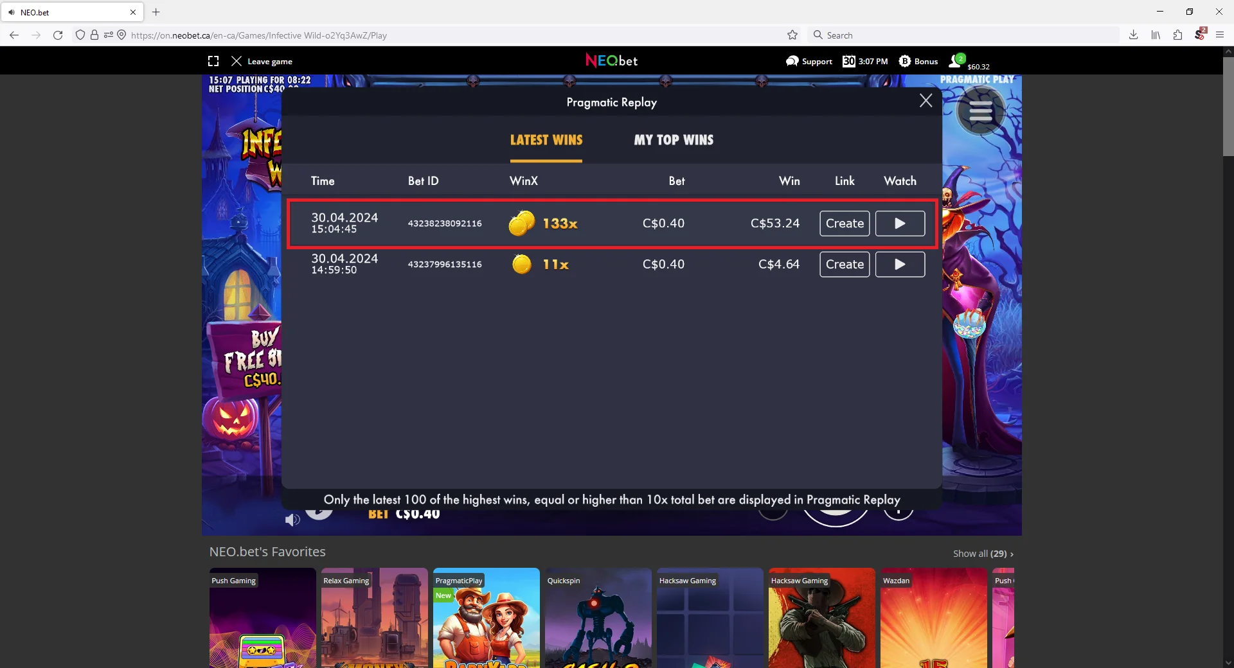Open the account profile icon with balance
1234x668 pixels.
tap(969, 62)
